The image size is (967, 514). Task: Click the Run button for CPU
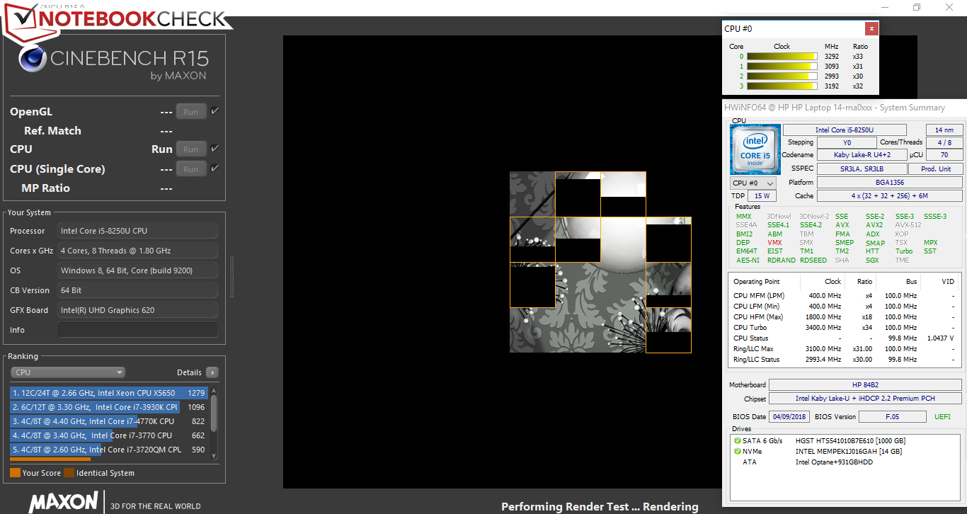pos(191,149)
